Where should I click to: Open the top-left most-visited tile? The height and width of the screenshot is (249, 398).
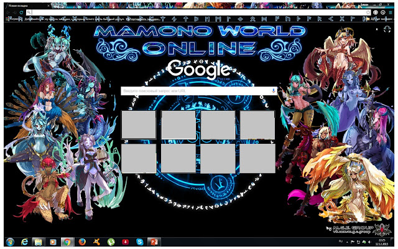point(139,125)
